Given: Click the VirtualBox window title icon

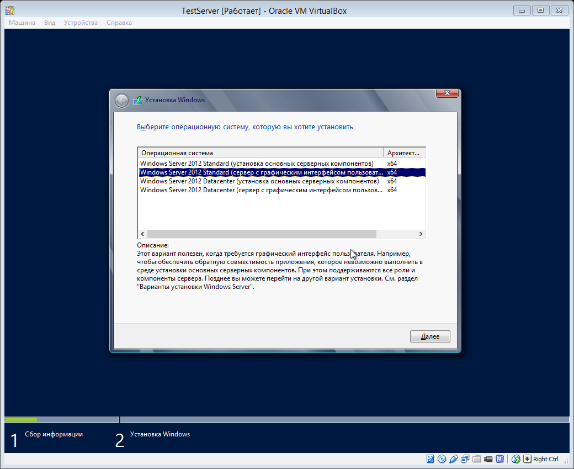Looking at the screenshot, I should click(x=10, y=10).
